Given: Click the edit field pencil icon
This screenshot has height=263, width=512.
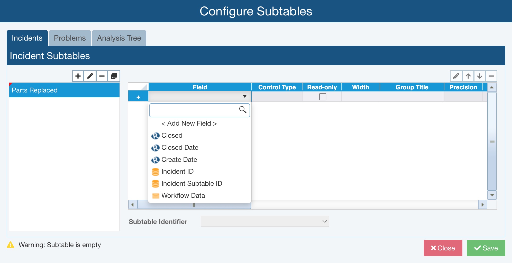Looking at the screenshot, I should coord(456,76).
